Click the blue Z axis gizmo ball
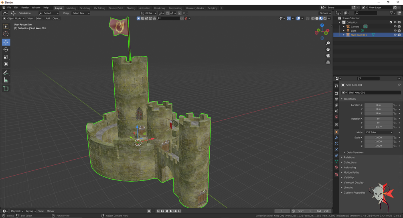Screen dimensions: 403x218 (322, 25)
